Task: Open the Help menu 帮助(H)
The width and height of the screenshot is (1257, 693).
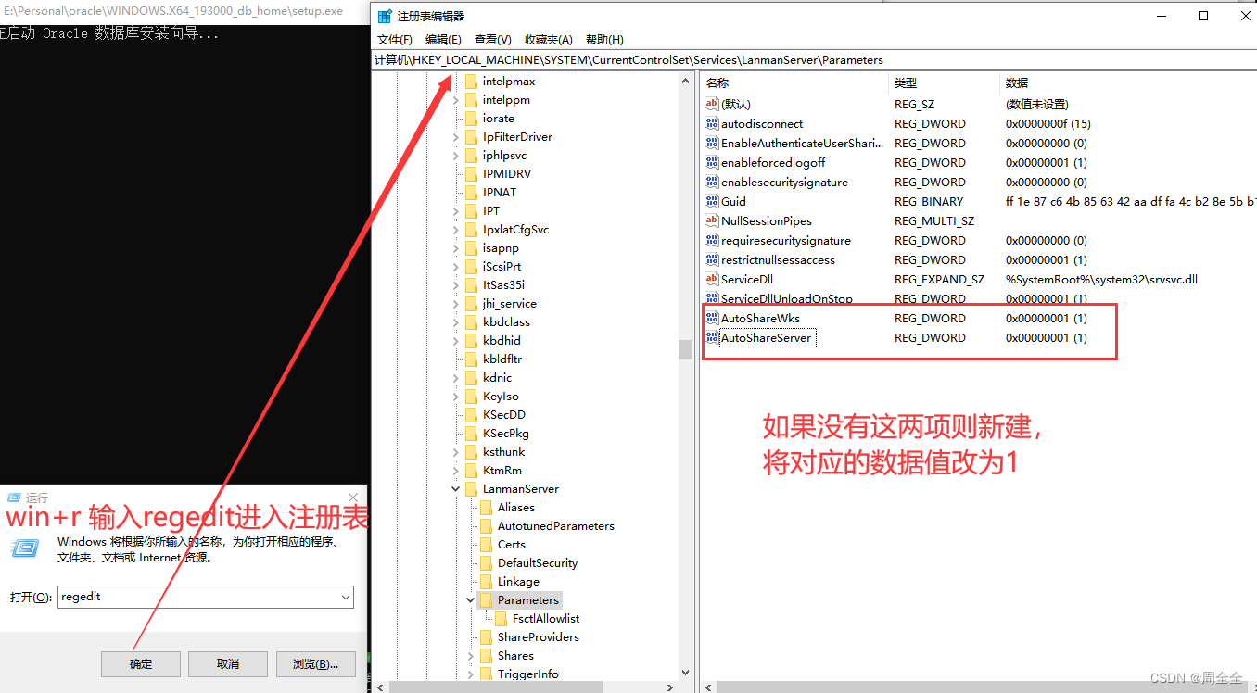Action: 604,39
